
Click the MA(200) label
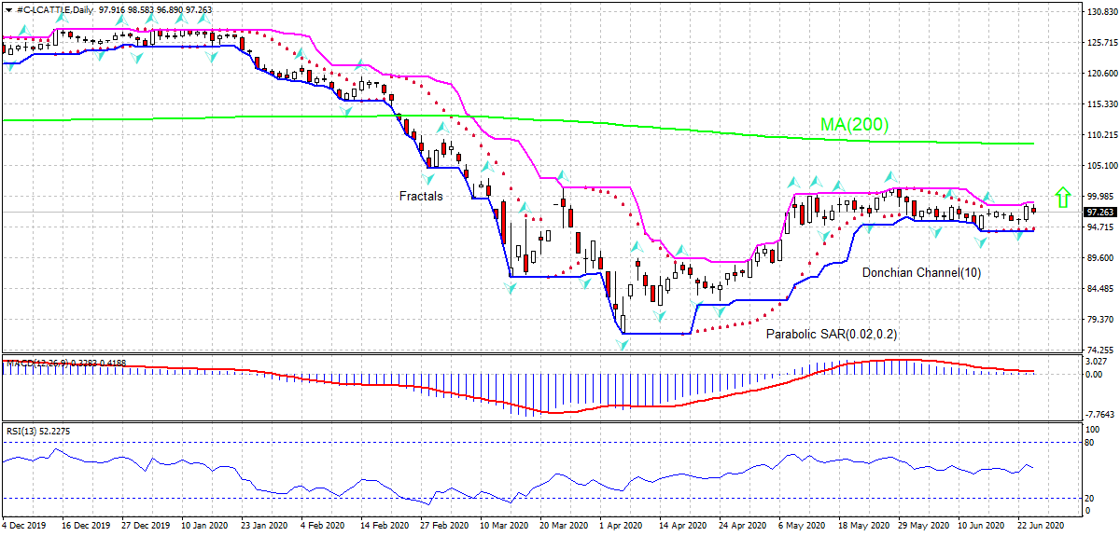[x=854, y=124]
